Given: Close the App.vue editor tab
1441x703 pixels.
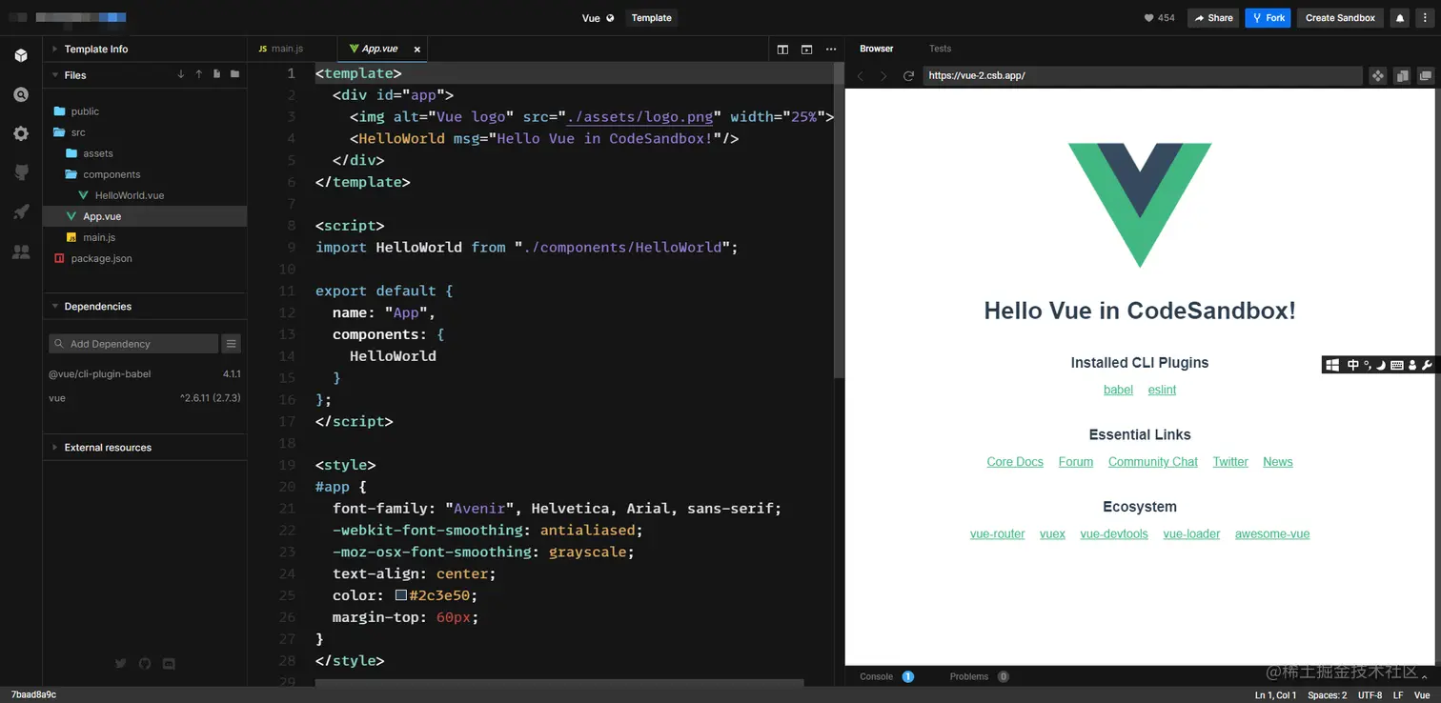Looking at the screenshot, I should 416,49.
